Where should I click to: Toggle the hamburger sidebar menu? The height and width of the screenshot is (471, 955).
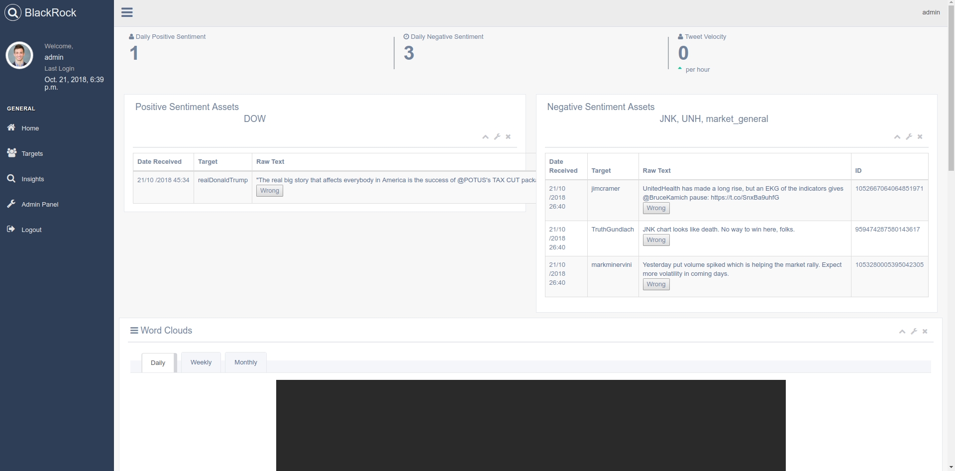click(127, 12)
